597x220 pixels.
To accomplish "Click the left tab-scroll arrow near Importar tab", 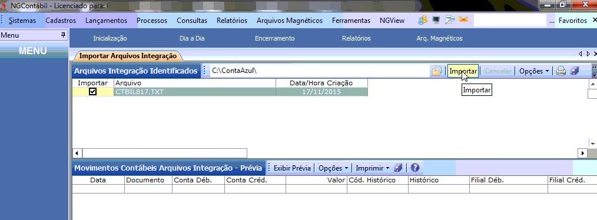I will (581, 54).
